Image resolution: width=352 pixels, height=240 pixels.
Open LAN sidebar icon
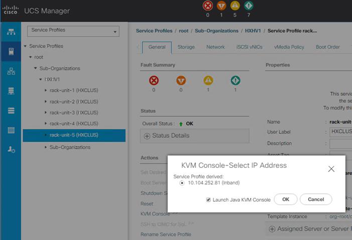point(11,71)
